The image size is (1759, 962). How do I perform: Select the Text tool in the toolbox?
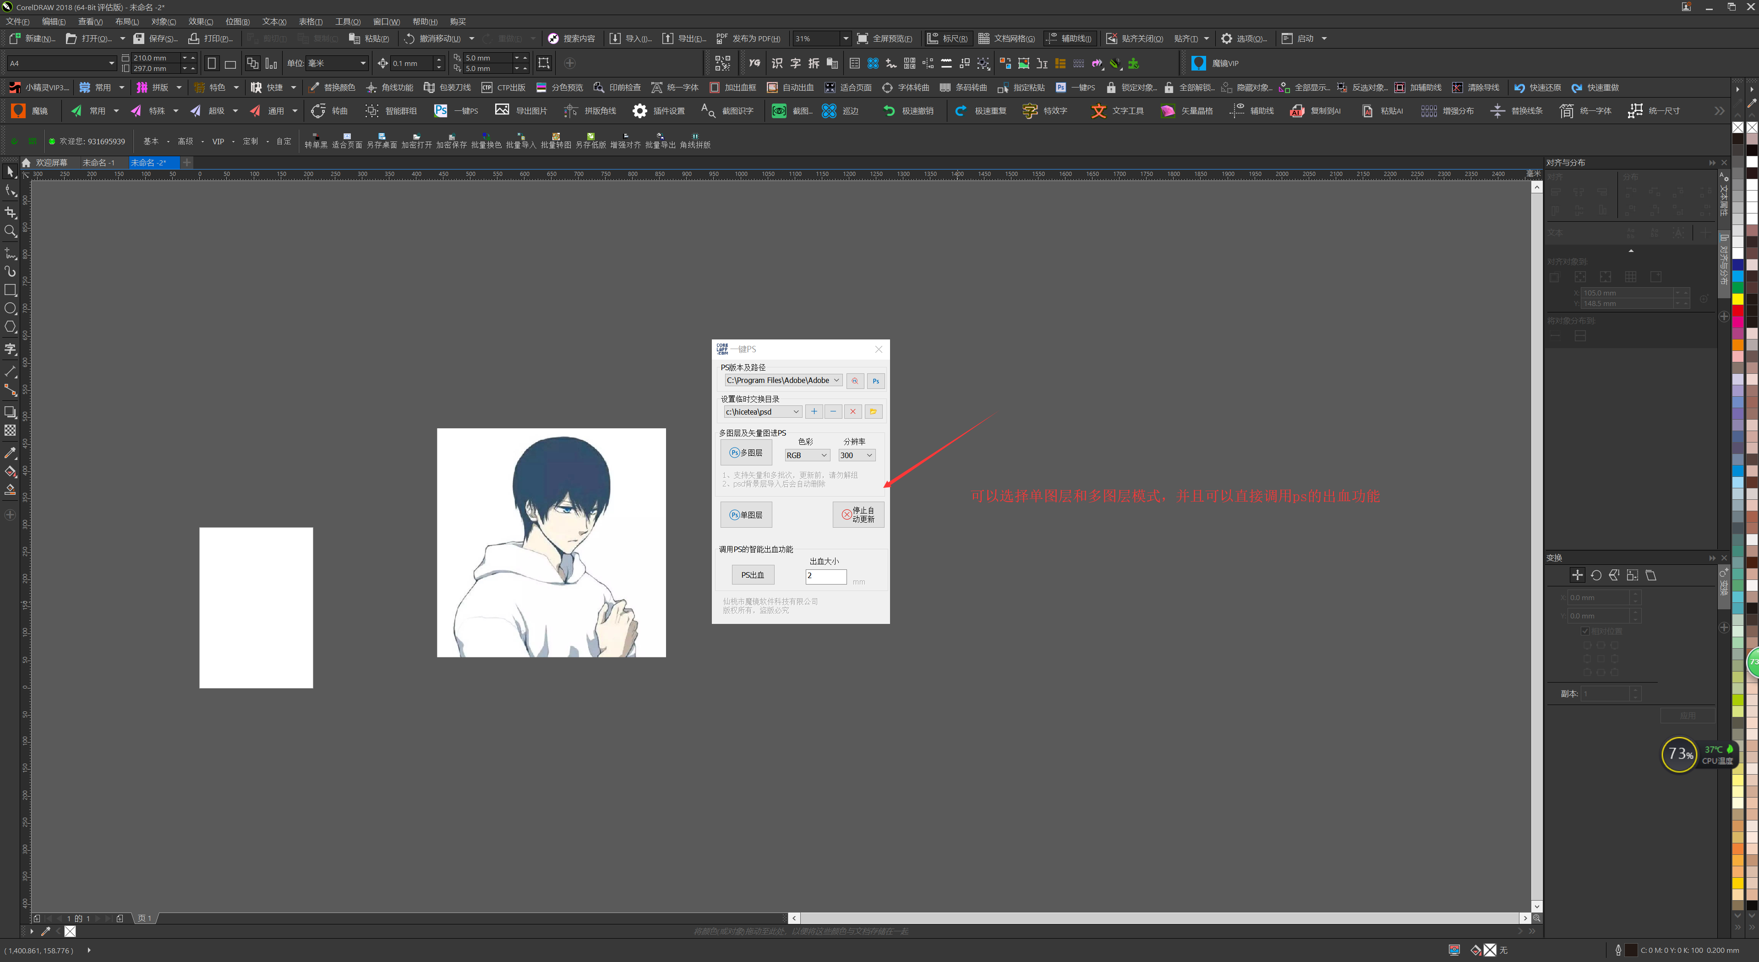[x=10, y=350]
